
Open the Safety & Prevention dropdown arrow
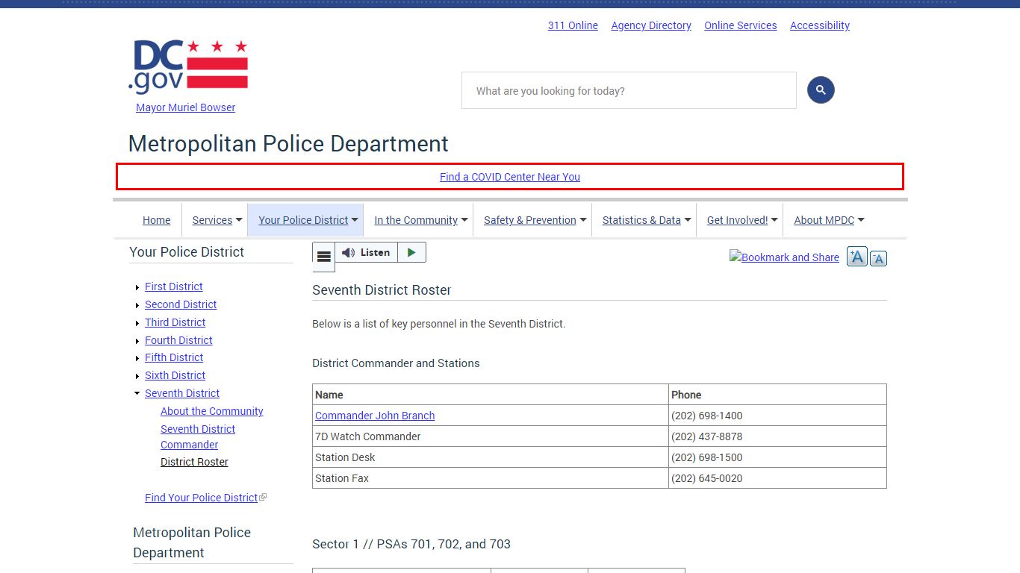[583, 220]
